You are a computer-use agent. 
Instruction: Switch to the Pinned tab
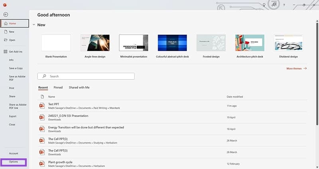pyautogui.click(x=58, y=87)
